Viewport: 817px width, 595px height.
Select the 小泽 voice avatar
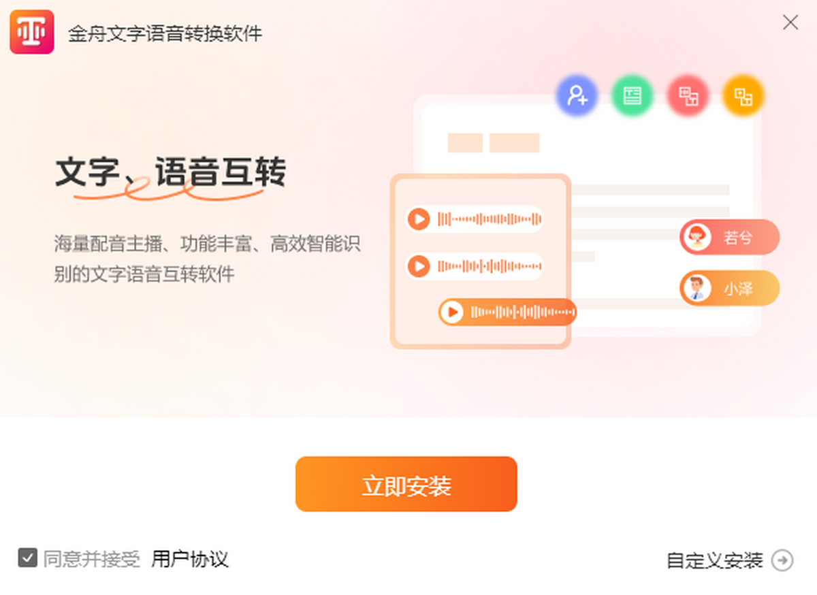pos(696,289)
